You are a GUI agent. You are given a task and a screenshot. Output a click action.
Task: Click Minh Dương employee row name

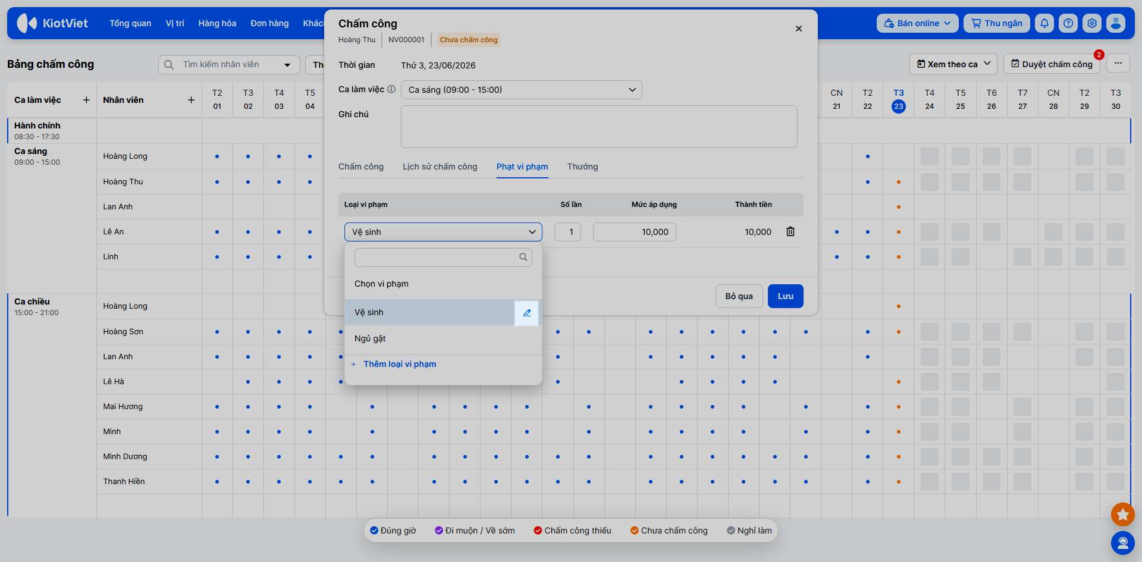tap(125, 456)
